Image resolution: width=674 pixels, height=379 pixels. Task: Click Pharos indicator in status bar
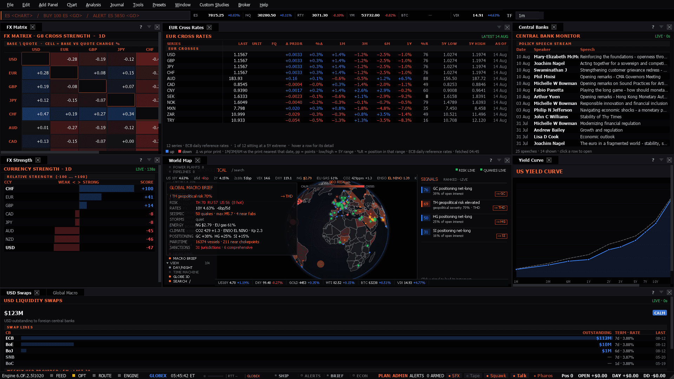tap(543, 375)
